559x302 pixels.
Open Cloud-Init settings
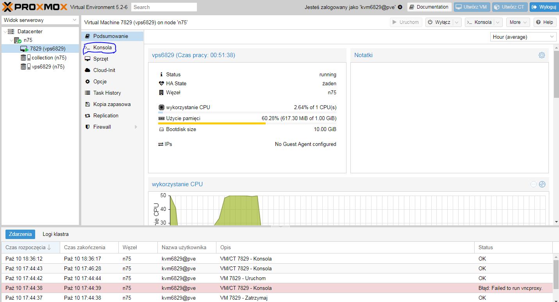coord(104,70)
